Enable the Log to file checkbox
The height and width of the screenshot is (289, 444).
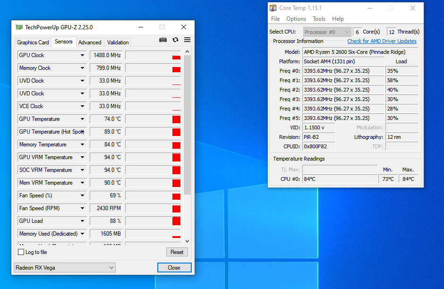[21, 252]
